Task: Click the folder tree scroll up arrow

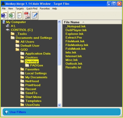Action: click(59, 22)
